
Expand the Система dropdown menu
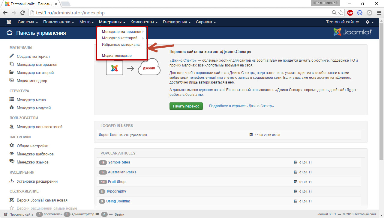coord(28,22)
